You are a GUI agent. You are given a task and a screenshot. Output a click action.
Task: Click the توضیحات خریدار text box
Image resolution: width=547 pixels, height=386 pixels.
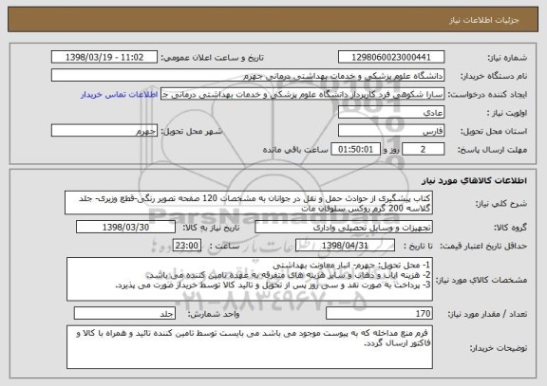pos(250,347)
